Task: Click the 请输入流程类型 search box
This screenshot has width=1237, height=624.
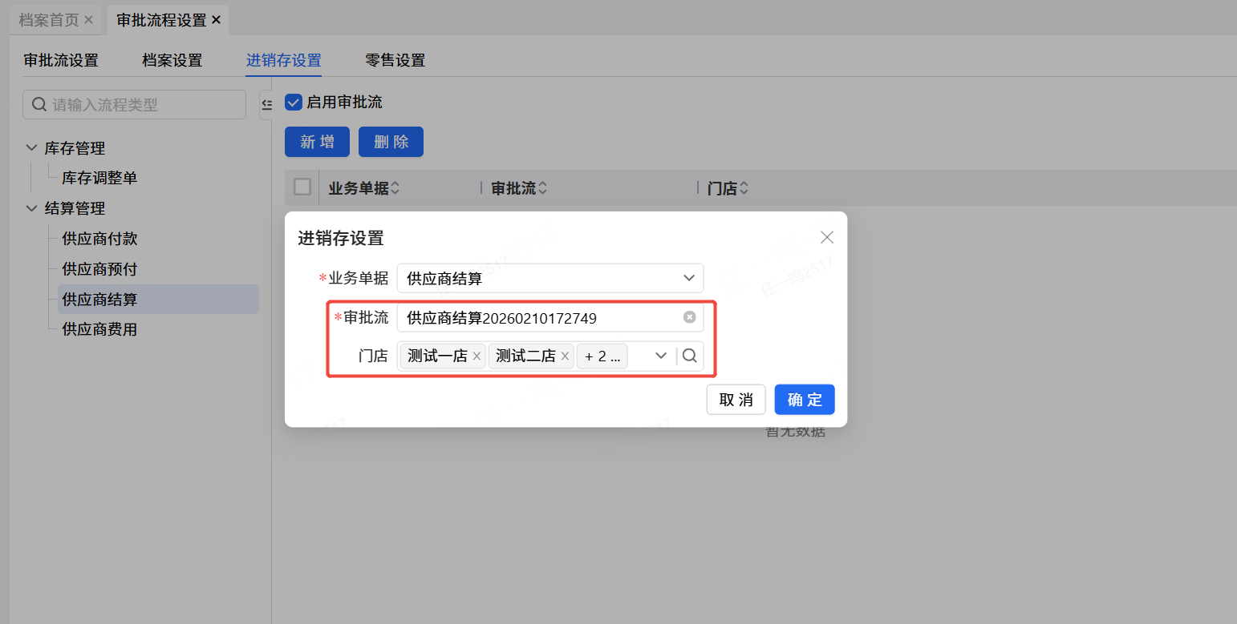Action: tap(134, 104)
